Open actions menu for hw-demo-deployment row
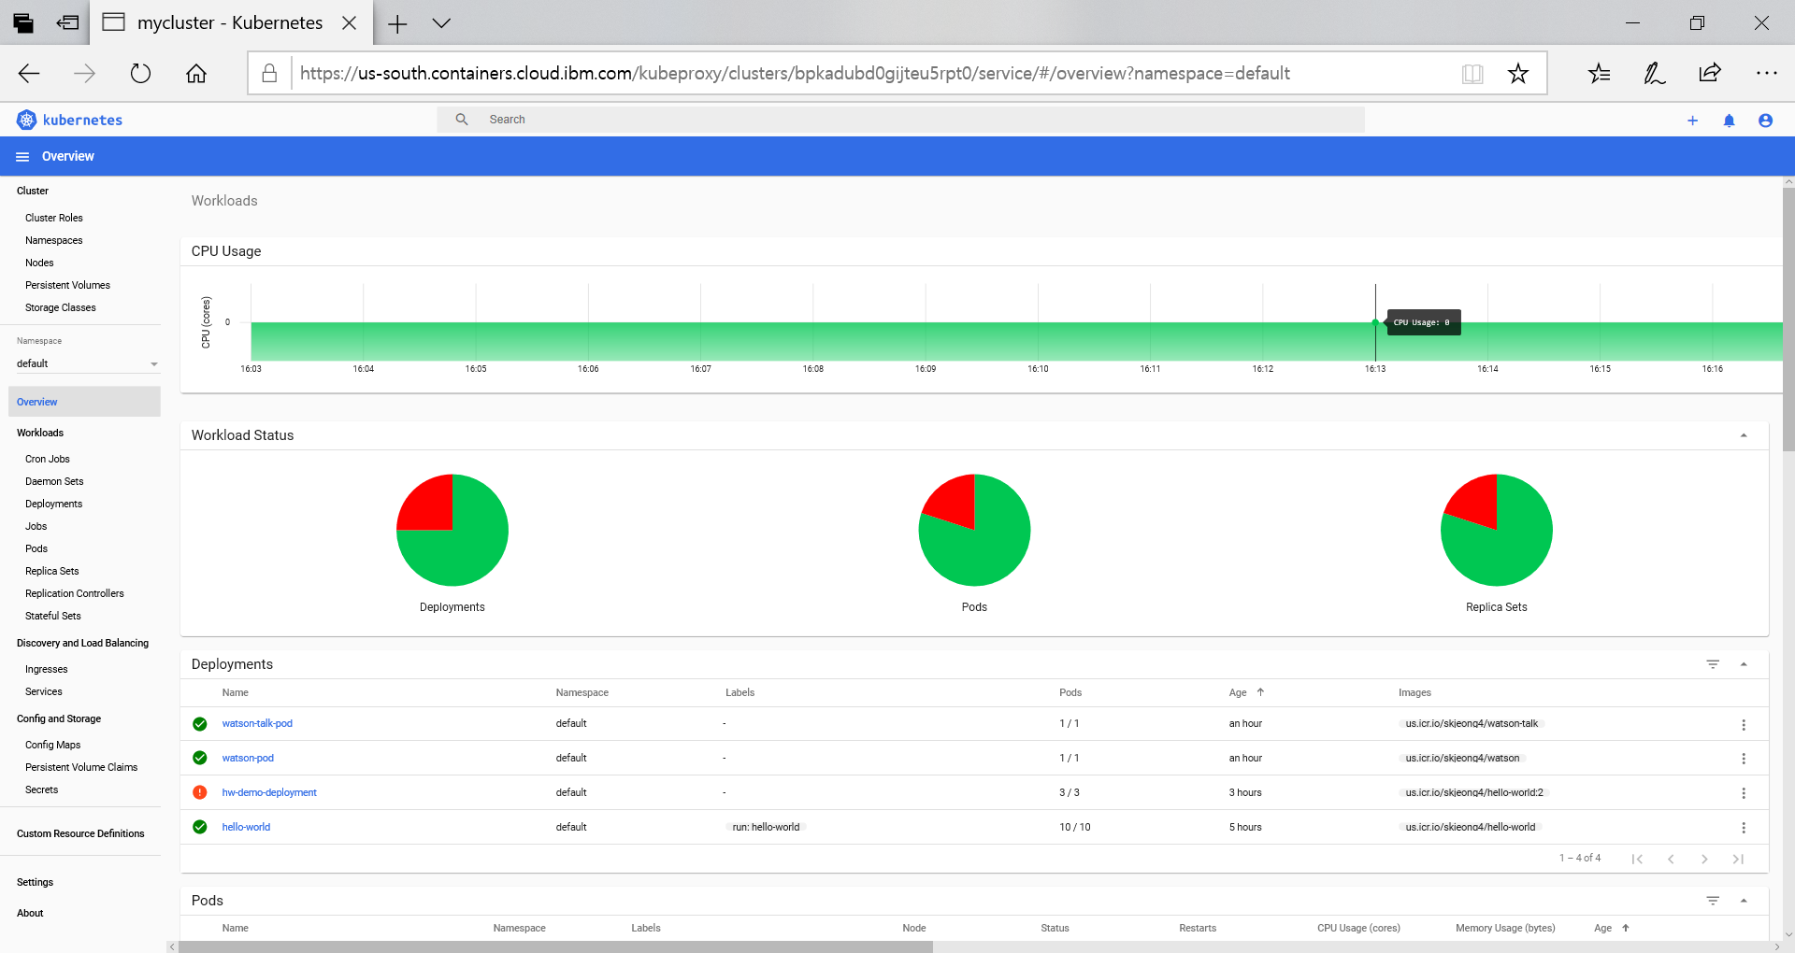Image resolution: width=1795 pixels, height=953 pixels. coord(1744,793)
